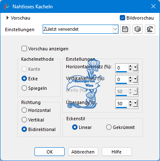Close the Nahtloses Kacheln dialog
This screenshot has height=161, width=160.
point(153,6)
